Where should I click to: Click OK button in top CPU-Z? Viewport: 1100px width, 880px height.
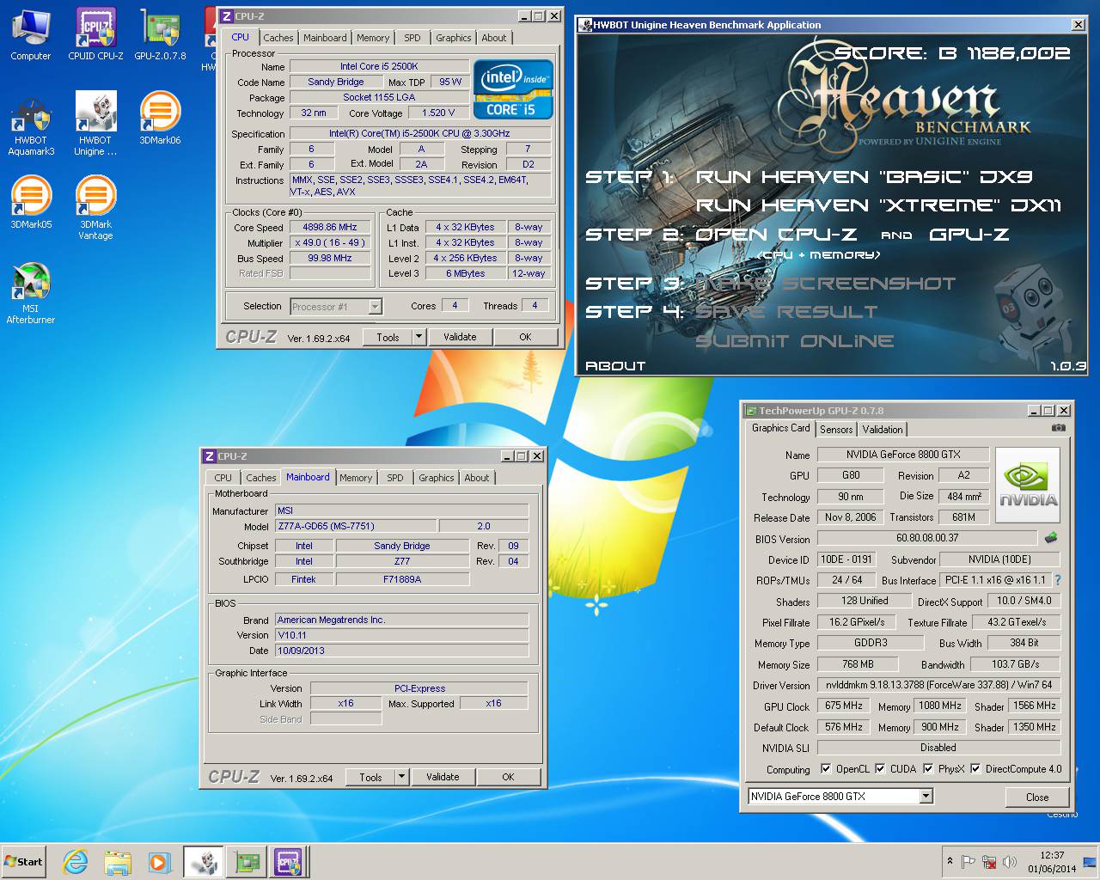pyautogui.click(x=525, y=337)
